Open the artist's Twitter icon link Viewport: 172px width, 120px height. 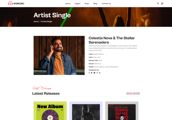click(92, 73)
